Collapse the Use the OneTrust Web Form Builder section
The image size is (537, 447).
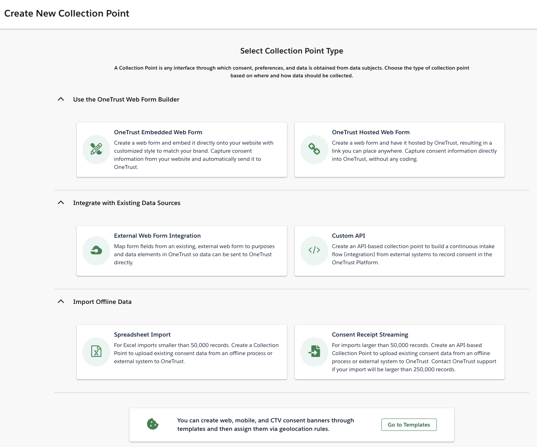(60, 99)
